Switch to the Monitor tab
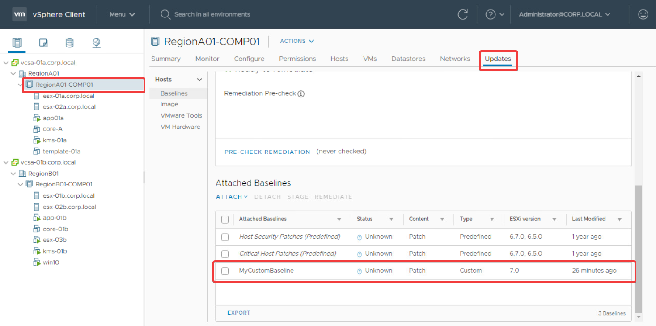The width and height of the screenshot is (656, 326). [207, 59]
